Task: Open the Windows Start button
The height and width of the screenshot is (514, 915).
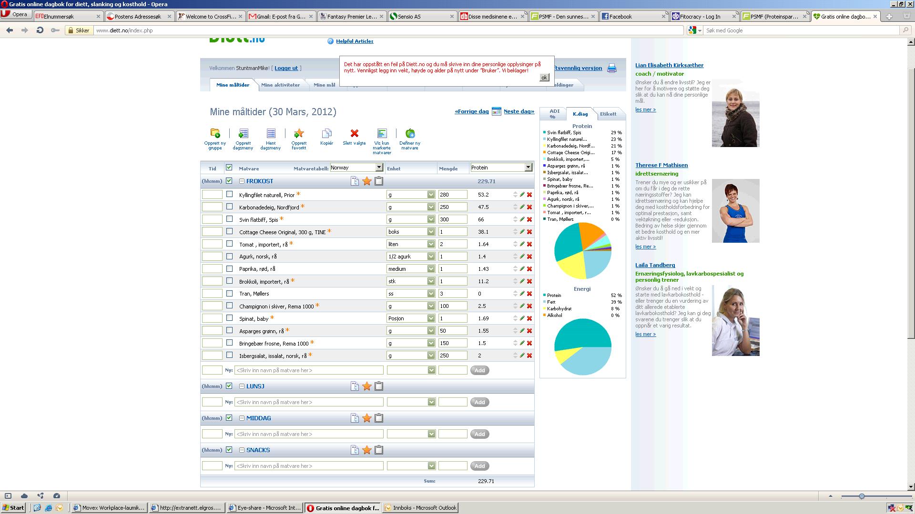Action: coord(13,508)
